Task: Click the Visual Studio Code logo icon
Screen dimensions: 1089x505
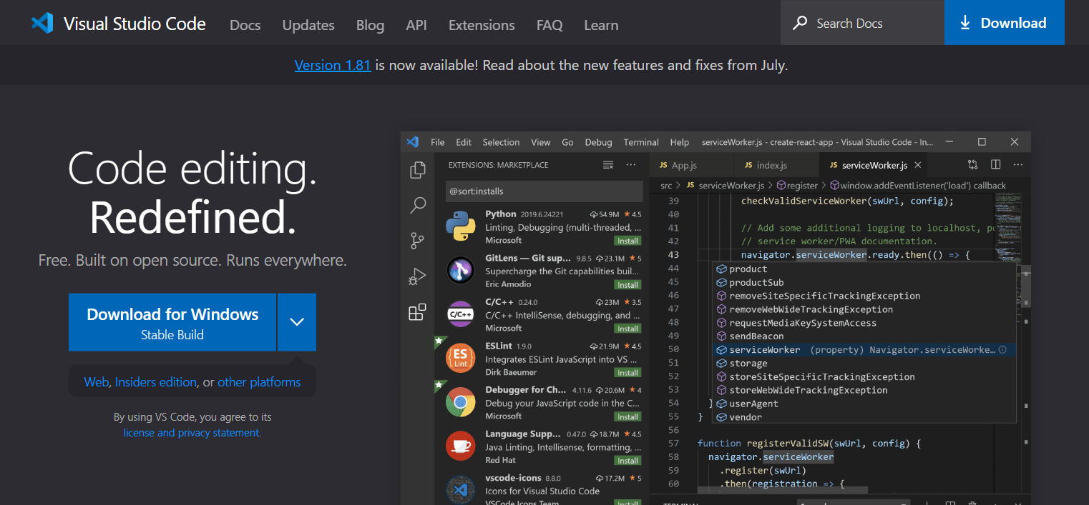Action: (42, 24)
